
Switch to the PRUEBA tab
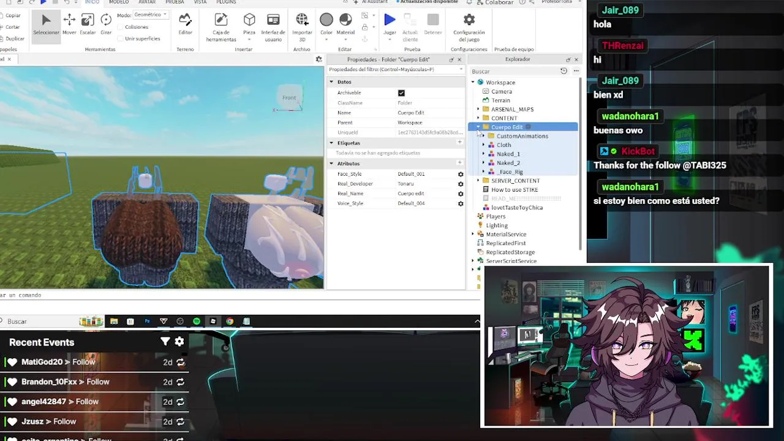(175, 2)
